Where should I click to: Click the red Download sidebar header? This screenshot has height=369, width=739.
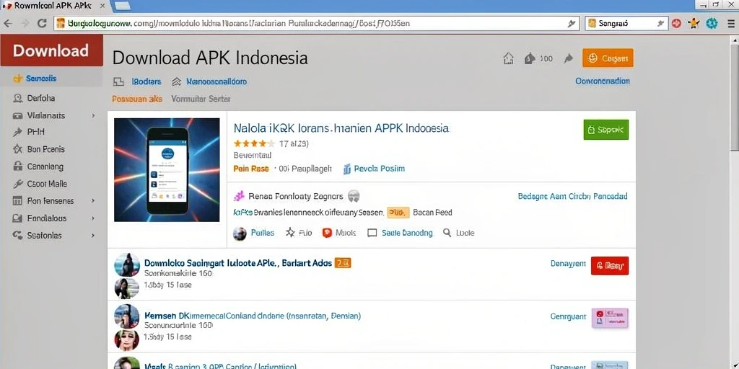(51, 50)
